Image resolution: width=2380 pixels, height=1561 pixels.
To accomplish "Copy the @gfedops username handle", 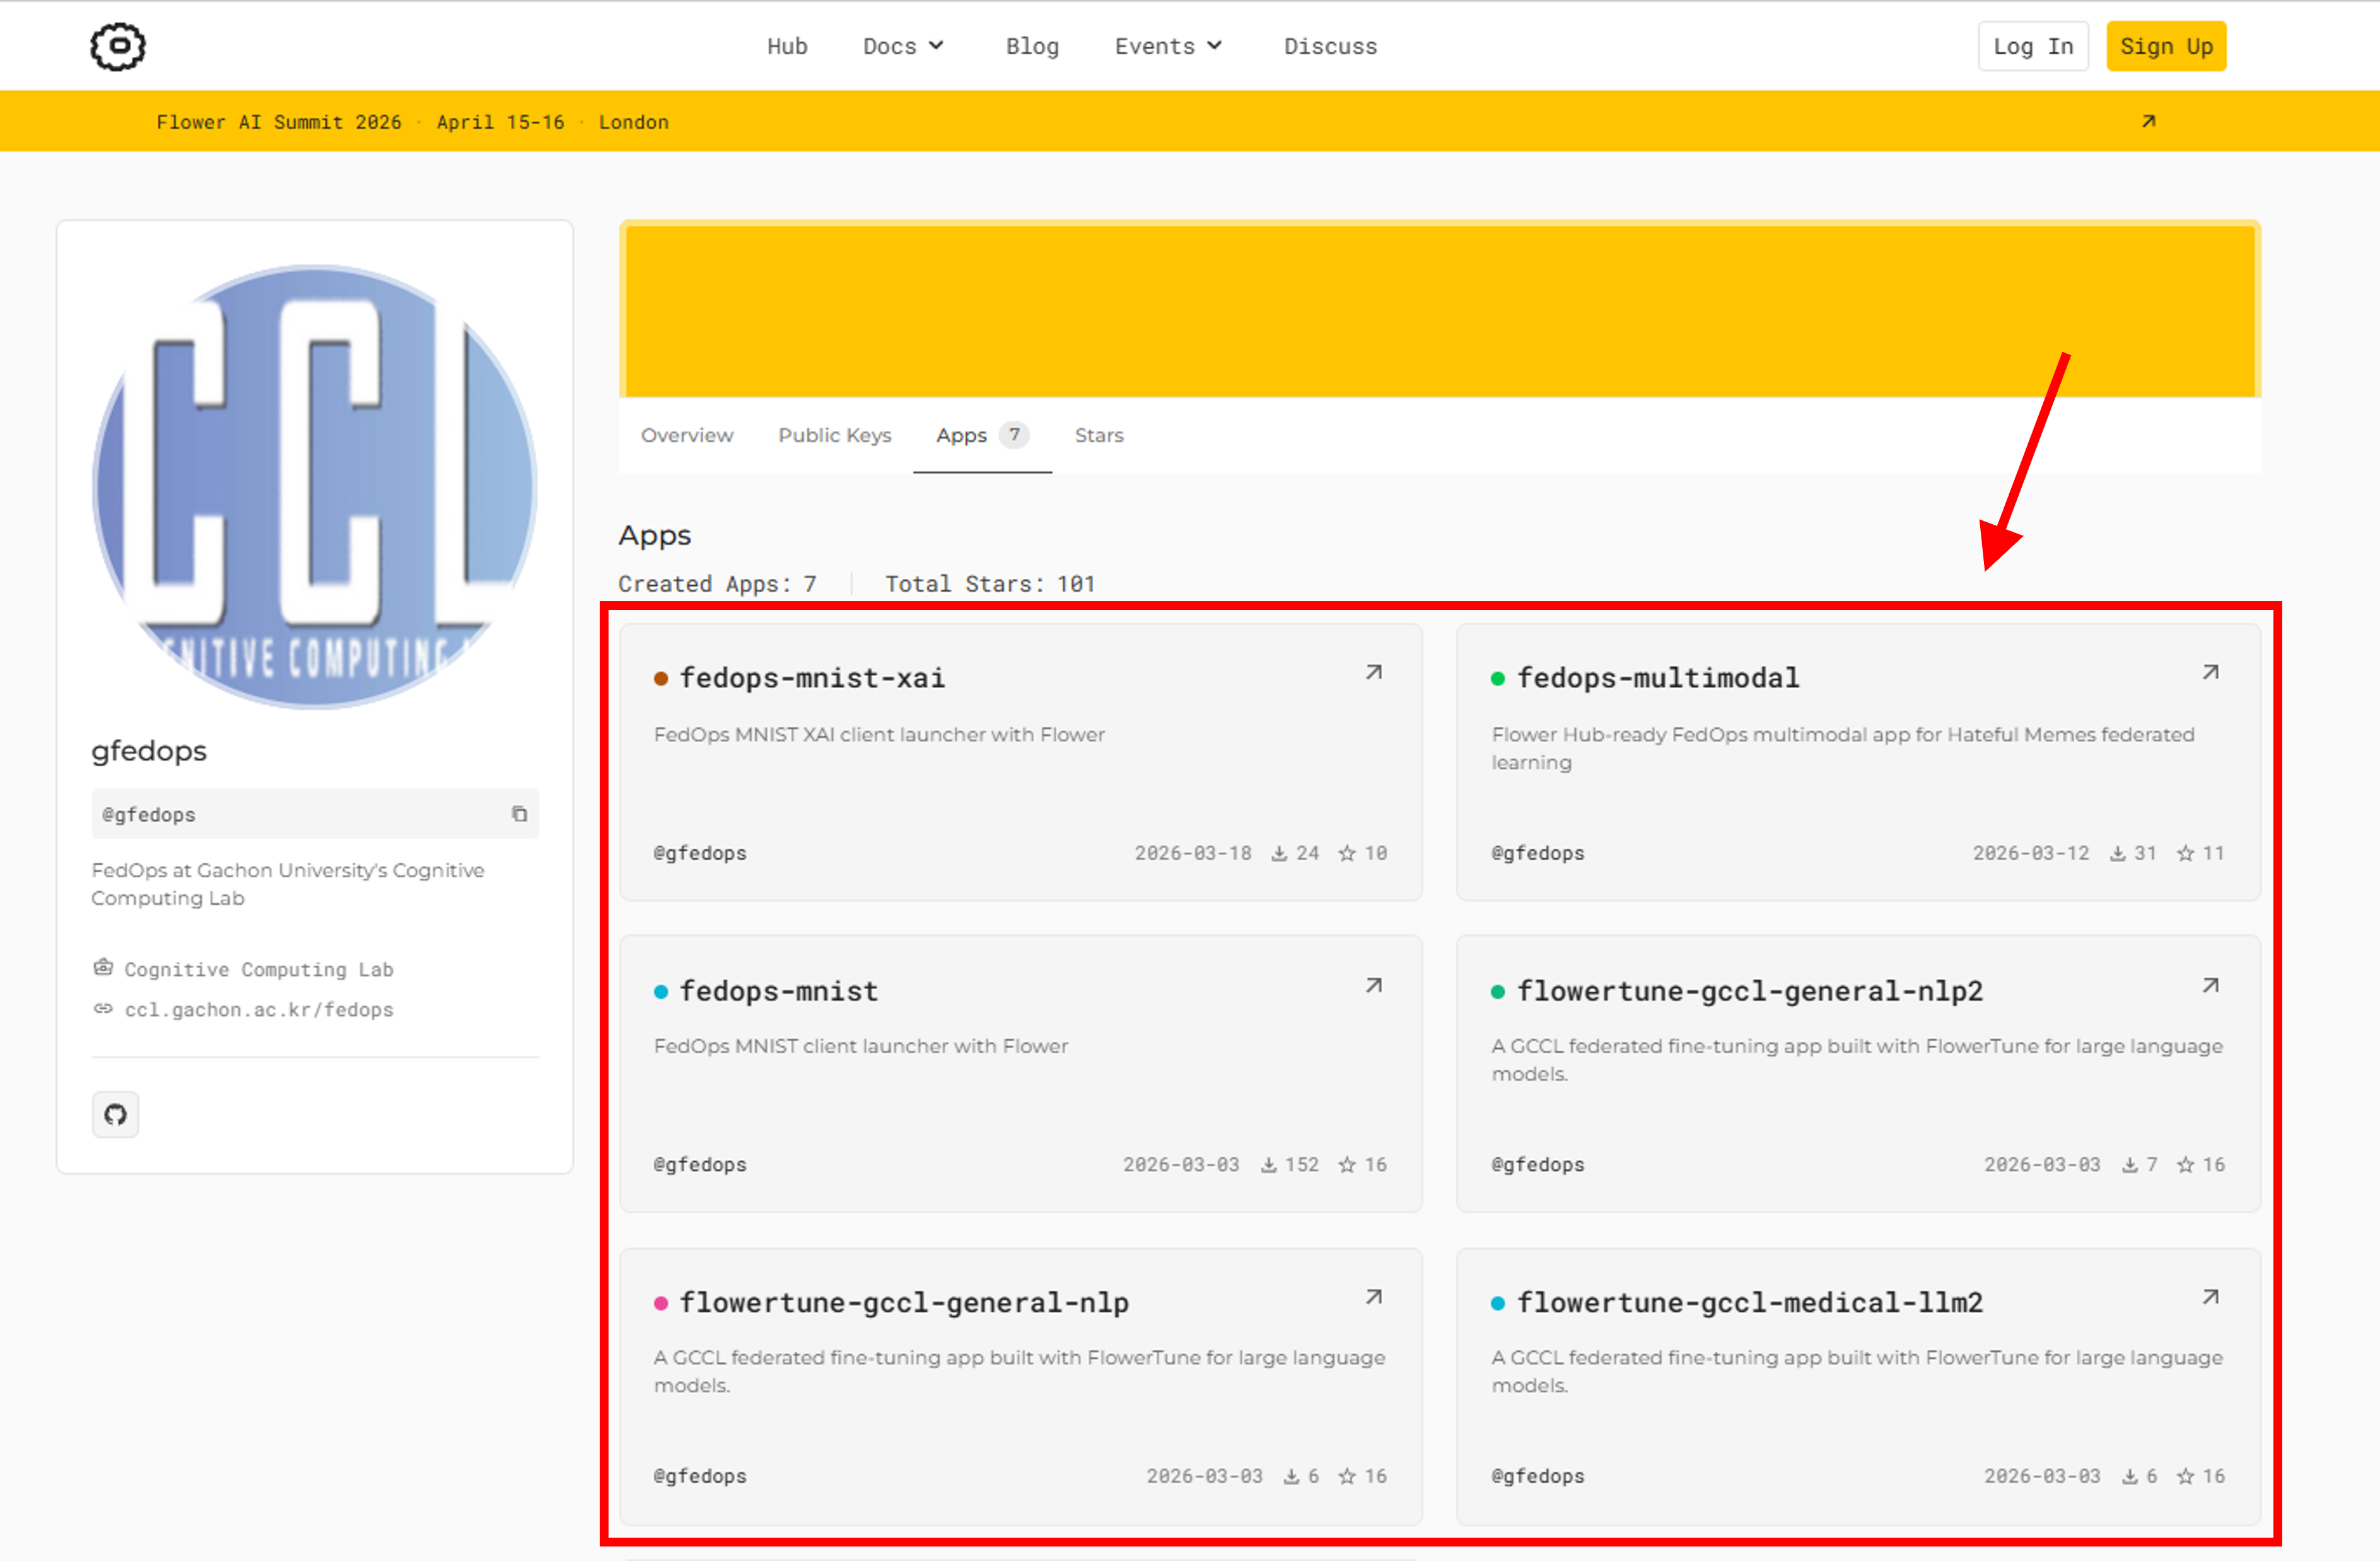I will [x=519, y=814].
